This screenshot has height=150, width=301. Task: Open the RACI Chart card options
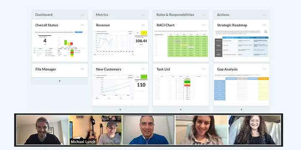pos(204,25)
